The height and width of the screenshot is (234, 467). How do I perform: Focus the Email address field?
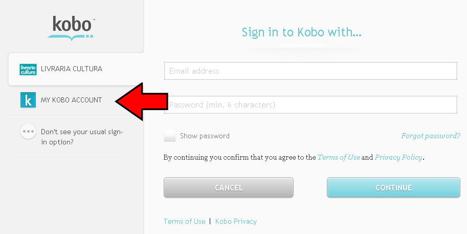[310, 71]
